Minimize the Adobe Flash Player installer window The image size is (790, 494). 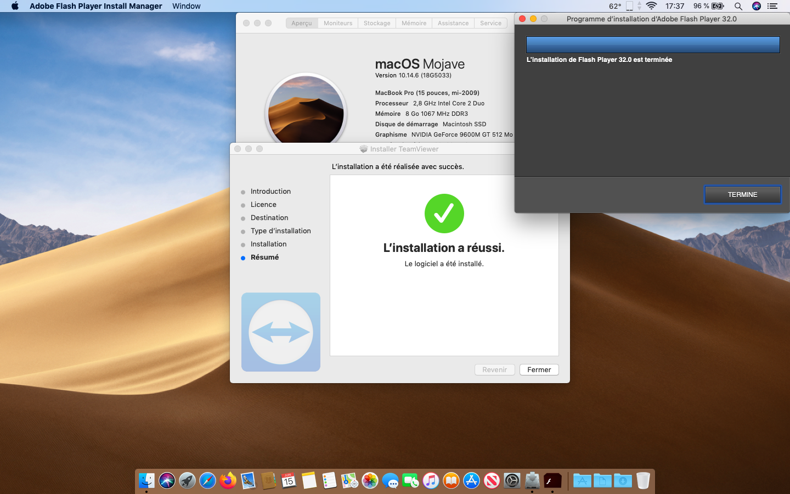(533, 19)
